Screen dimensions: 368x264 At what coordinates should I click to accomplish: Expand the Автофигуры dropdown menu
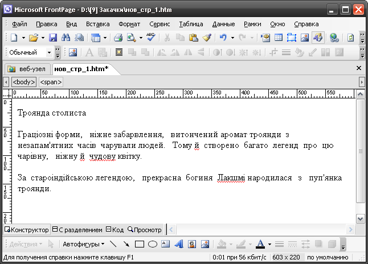[x=84, y=245]
